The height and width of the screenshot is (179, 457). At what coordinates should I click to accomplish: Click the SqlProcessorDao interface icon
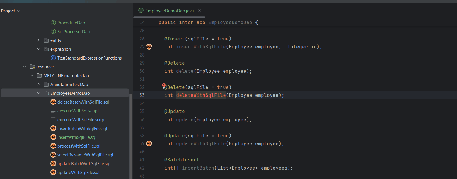point(53,31)
